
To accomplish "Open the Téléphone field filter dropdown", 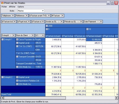I will tap(13, 16).
